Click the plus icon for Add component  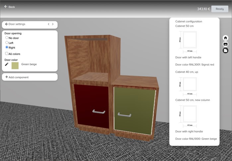(7, 77)
